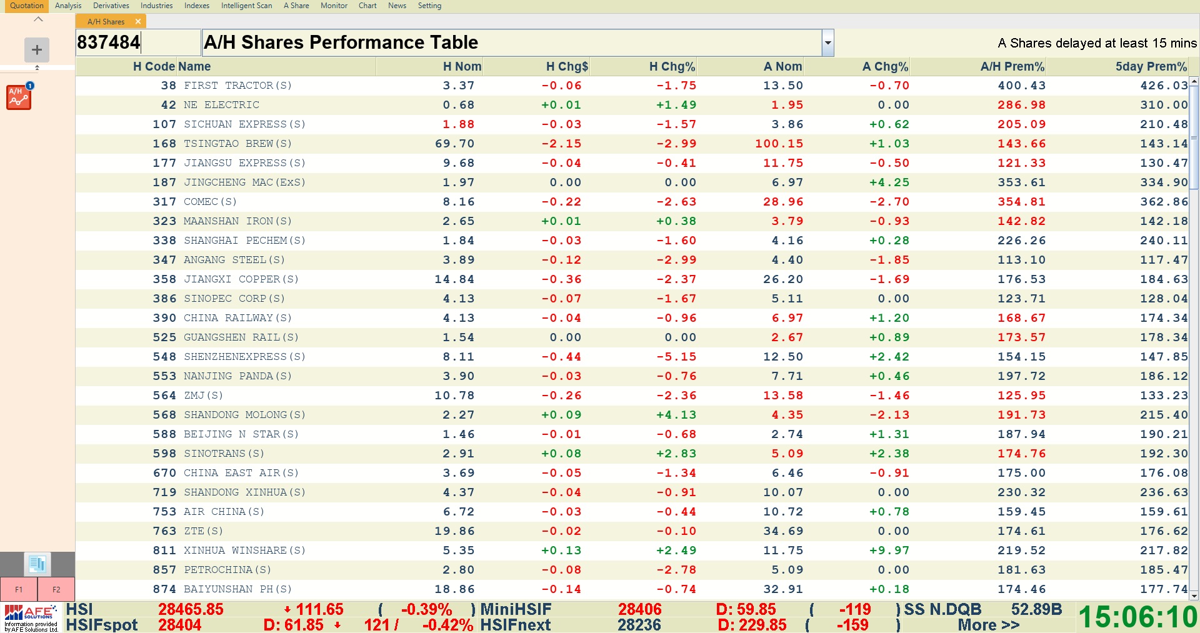Select SINOTRANS(S) row
The height and width of the screenshot is (633, 1200).
click(632, 454)
